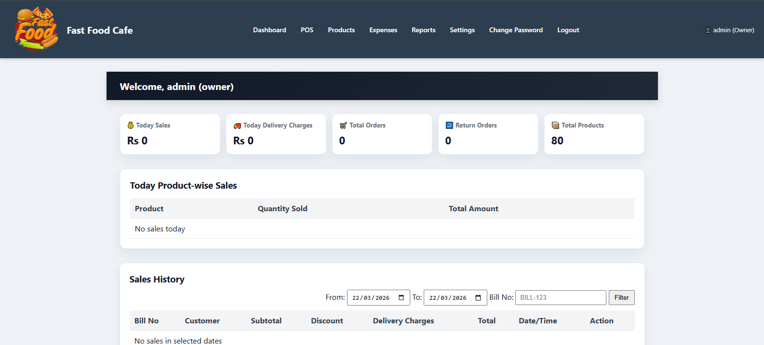Click the blue return arrow icon
The image size is (764, 345).
coord(449,125)
